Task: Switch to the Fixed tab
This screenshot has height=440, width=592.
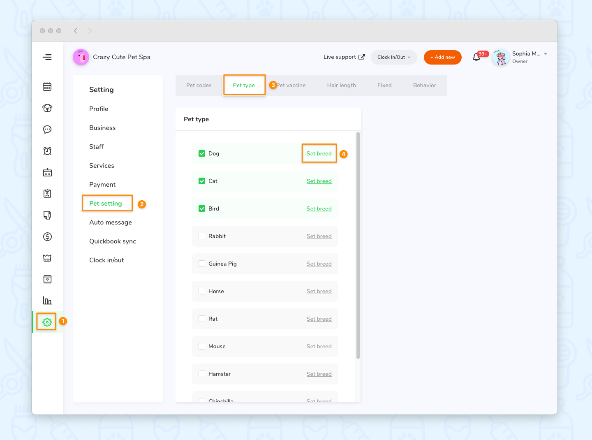Action: 384,85
